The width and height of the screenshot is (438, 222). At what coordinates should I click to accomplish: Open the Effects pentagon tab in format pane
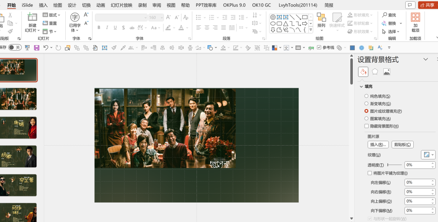[x=375, y=72]
